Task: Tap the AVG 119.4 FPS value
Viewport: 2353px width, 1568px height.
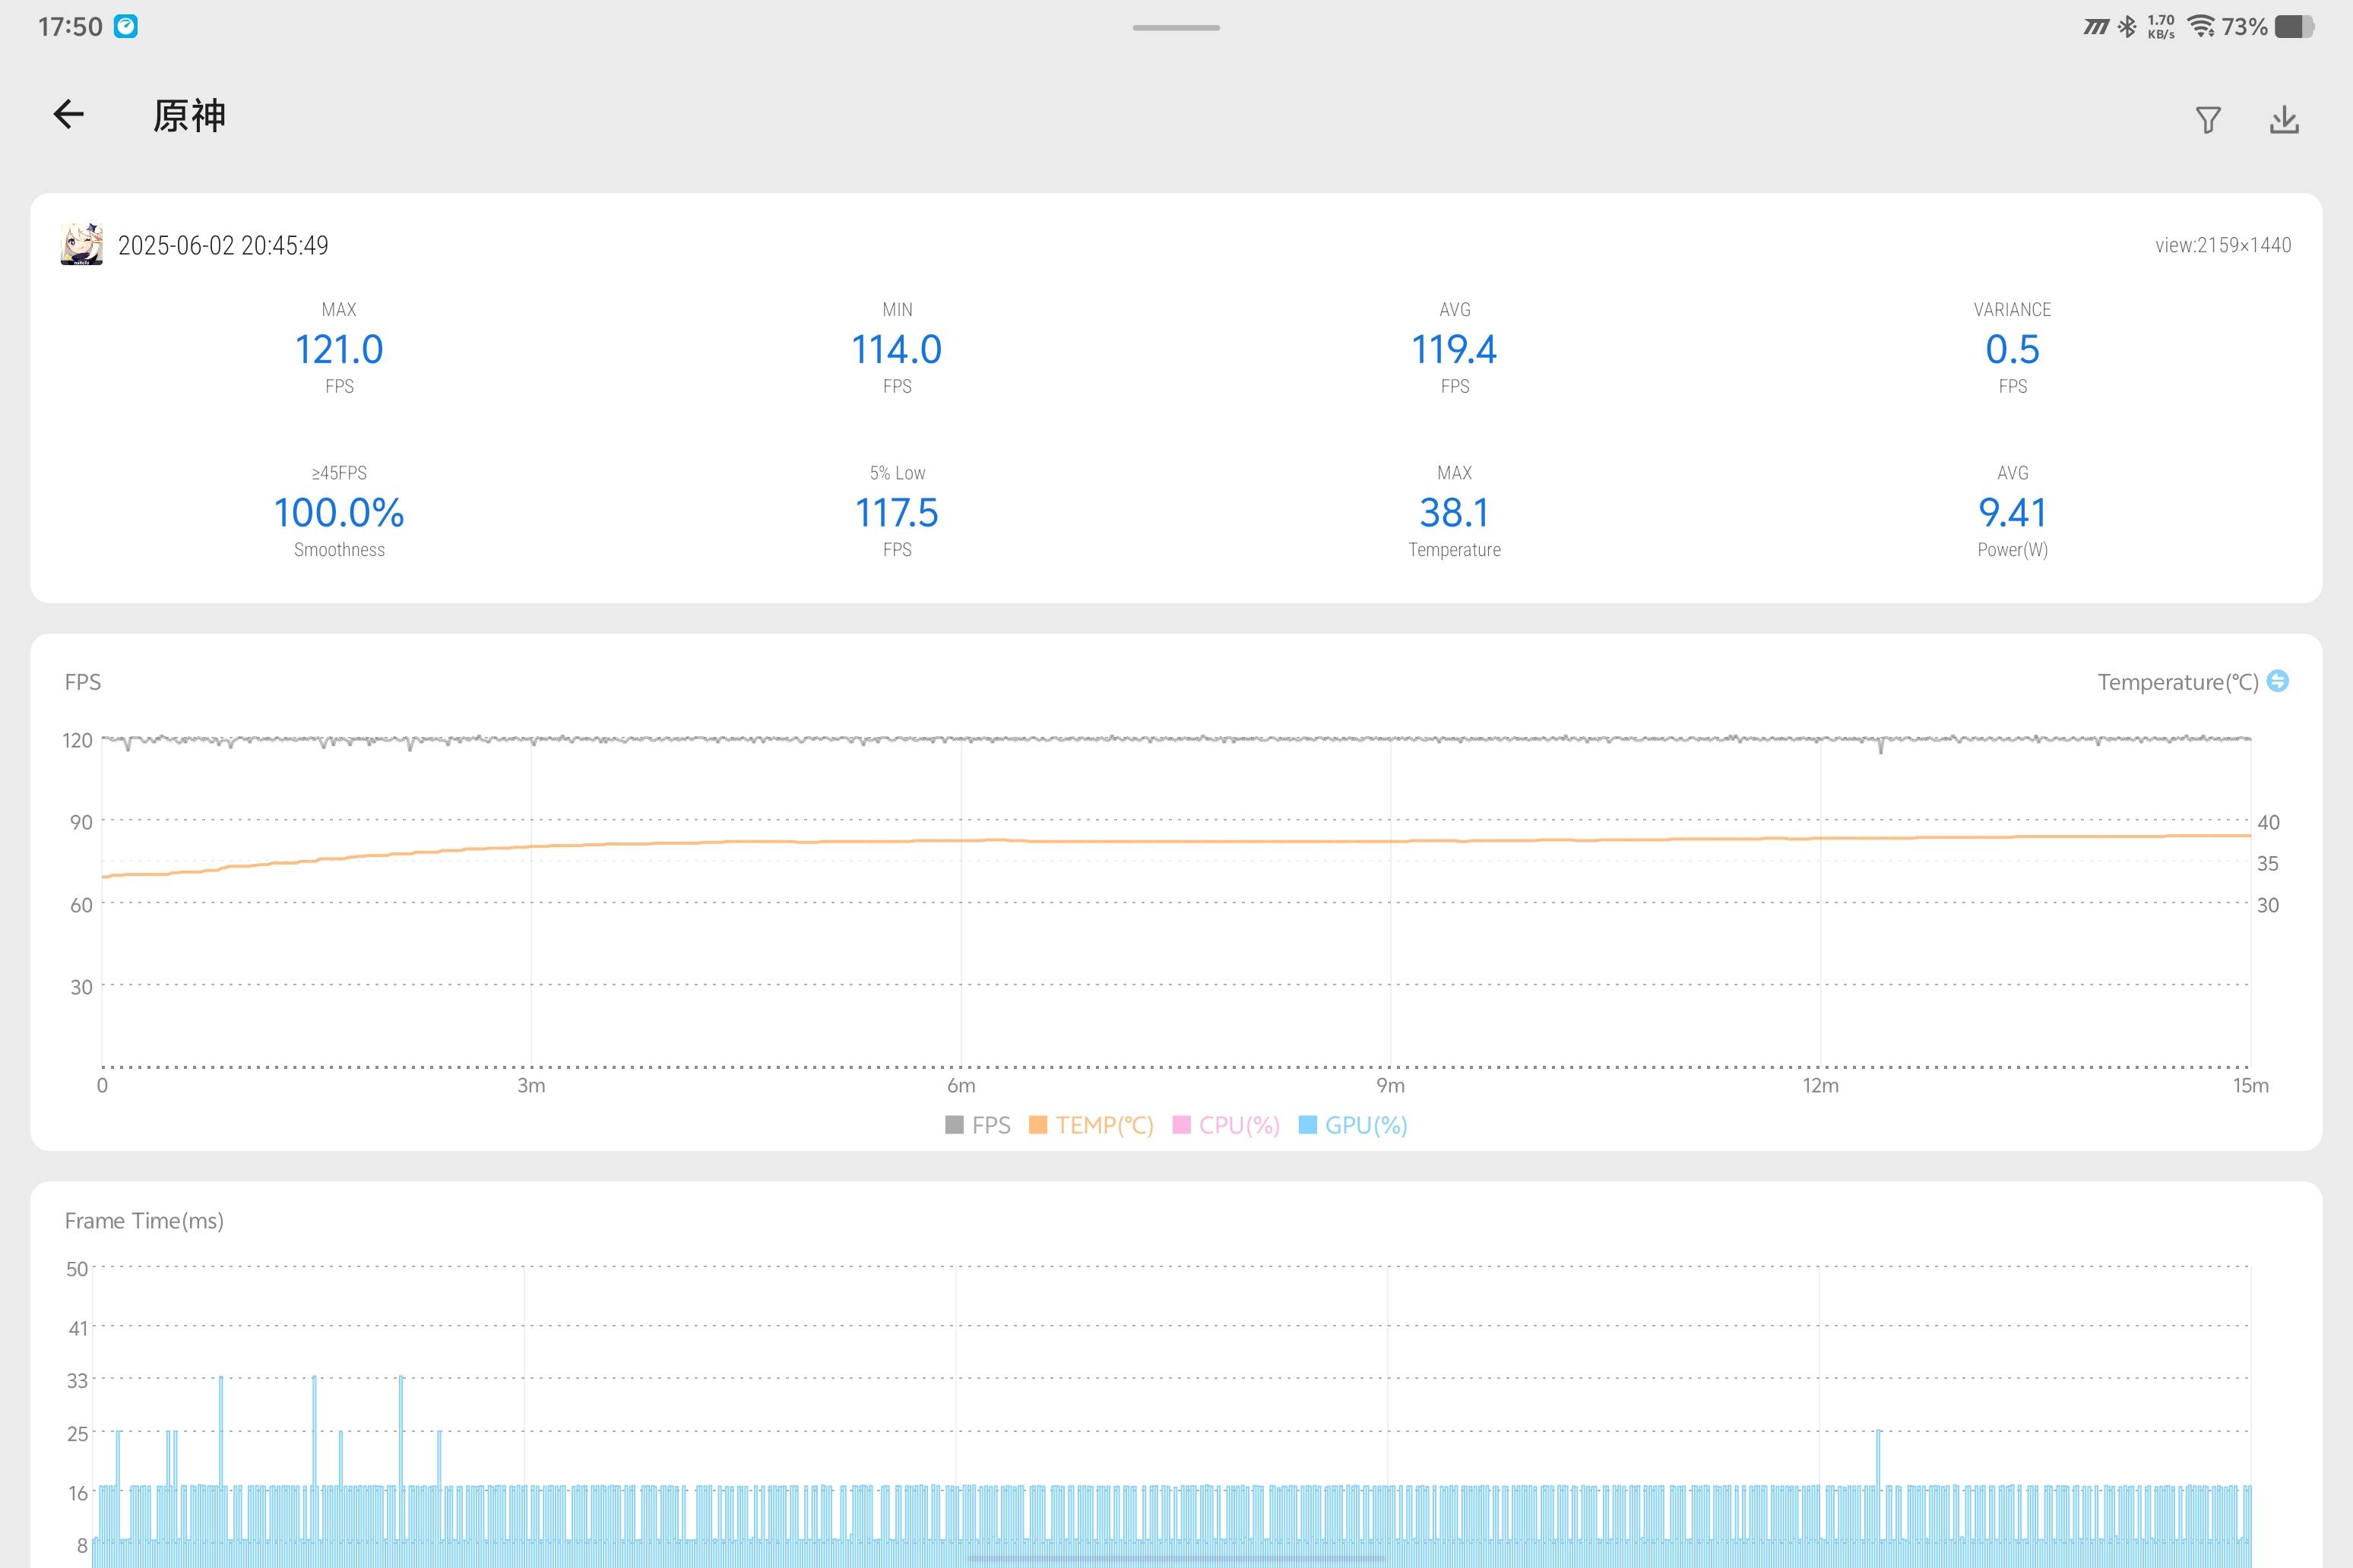Action: (1455, 349)
